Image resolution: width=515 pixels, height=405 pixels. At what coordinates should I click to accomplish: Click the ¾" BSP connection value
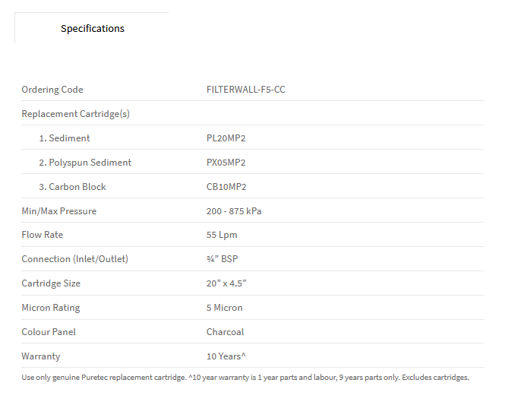tap(222, 259)
